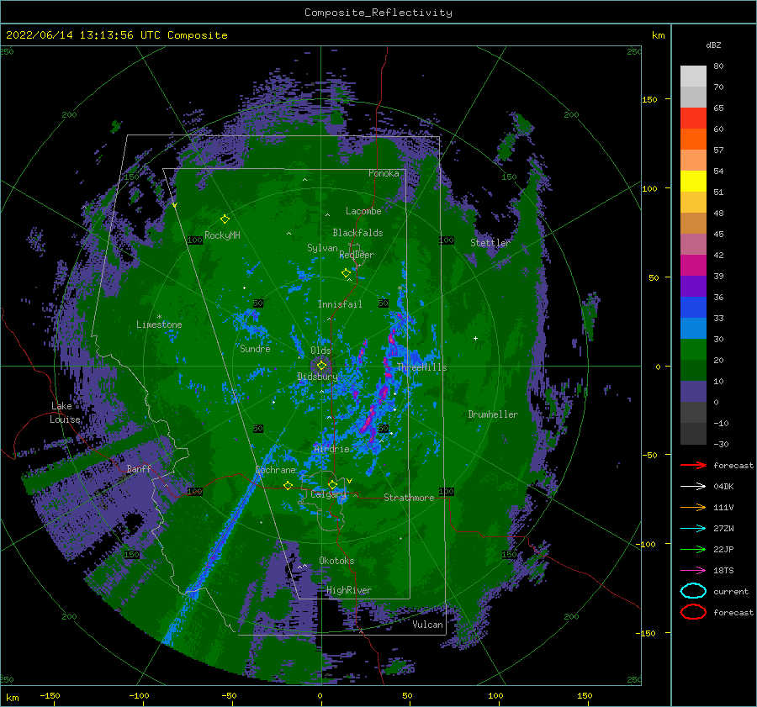This screenshot has width=757, height=707.
Task: Select the radar-site diamond marker at Olds
Action: pos(321,366)
